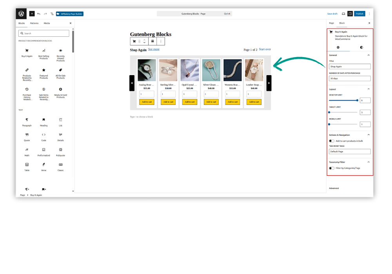Adjust the Desktop Limit slider
Viewport: 392px width, 274px height.
(x=343, y=100)
